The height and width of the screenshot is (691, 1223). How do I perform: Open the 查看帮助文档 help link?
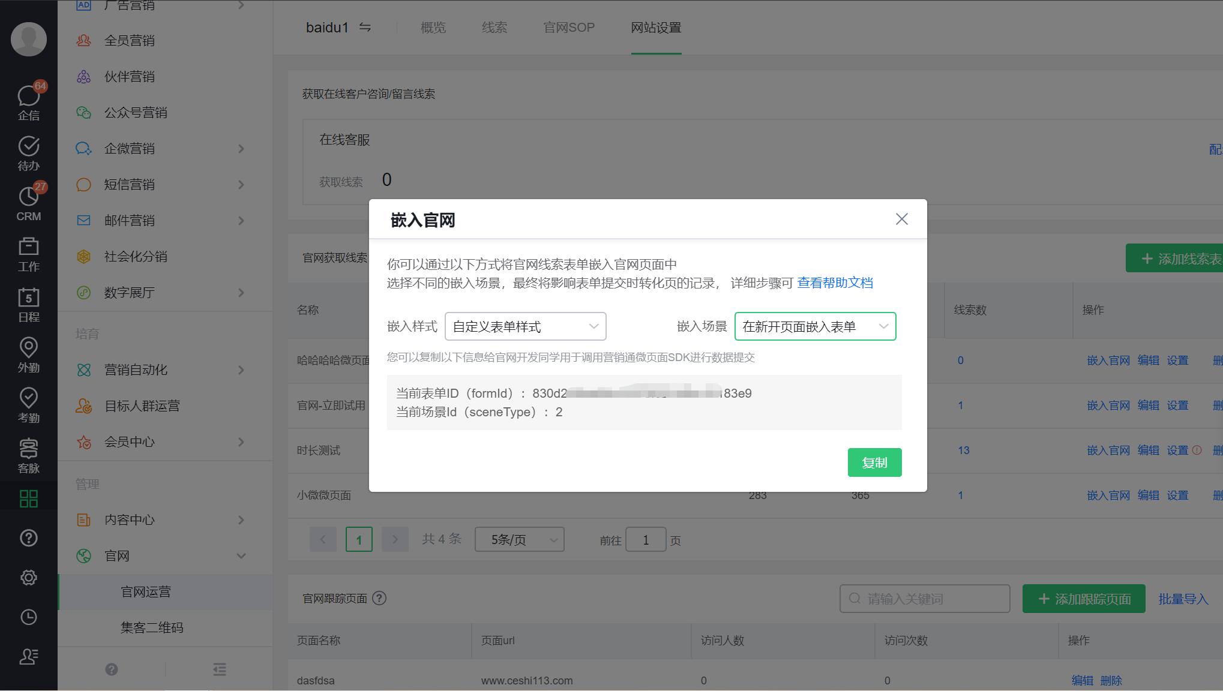coord(835,282)
